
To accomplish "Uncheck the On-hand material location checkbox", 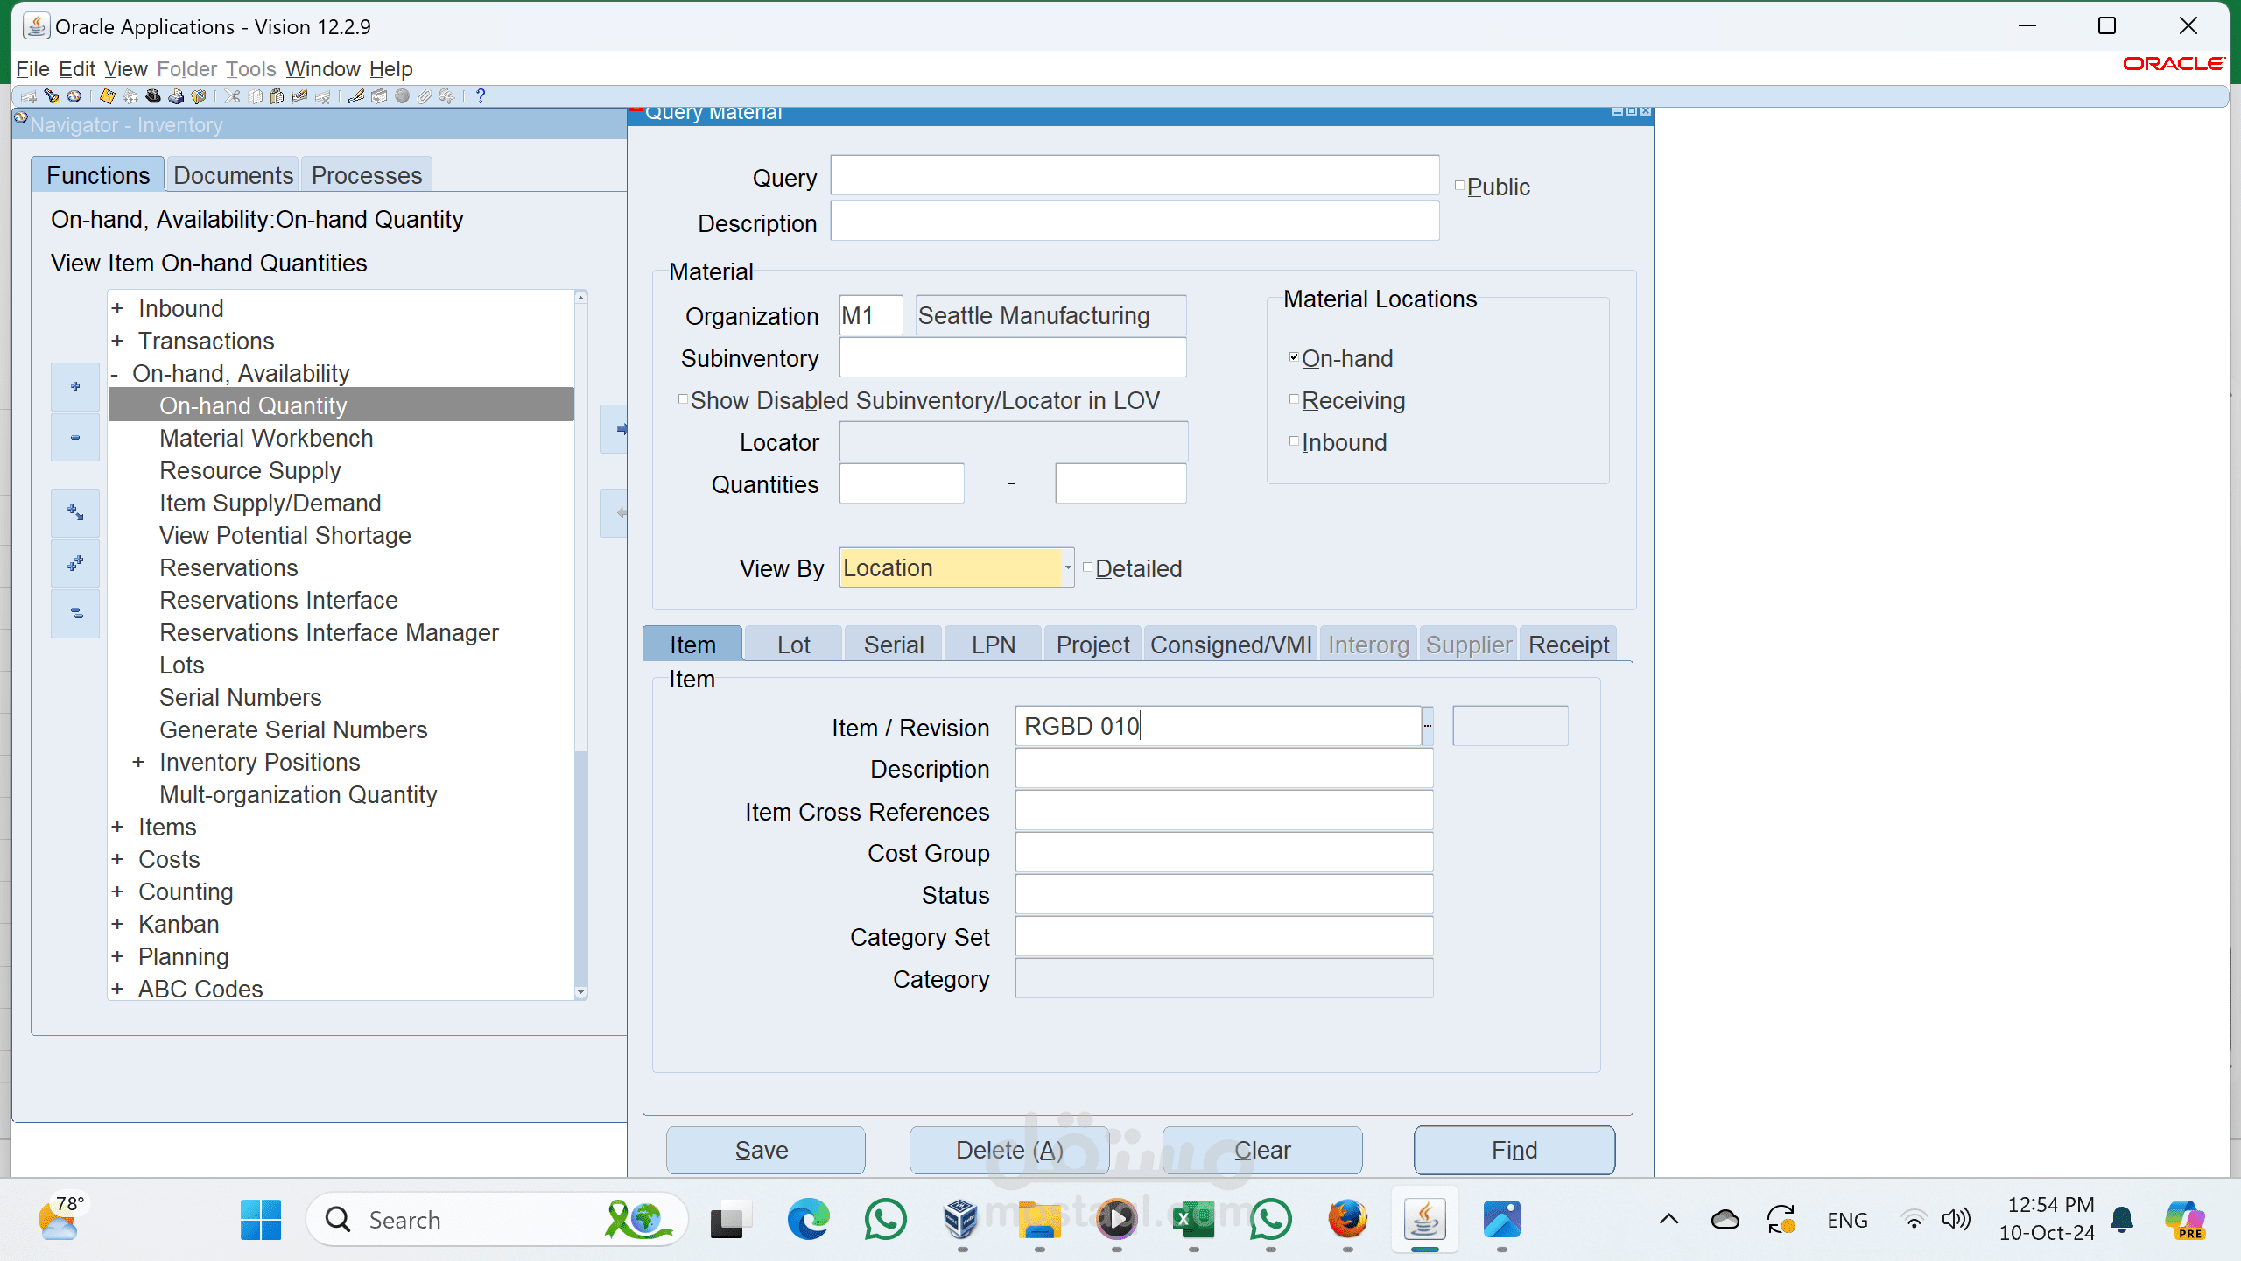I will click(1294, 356).
